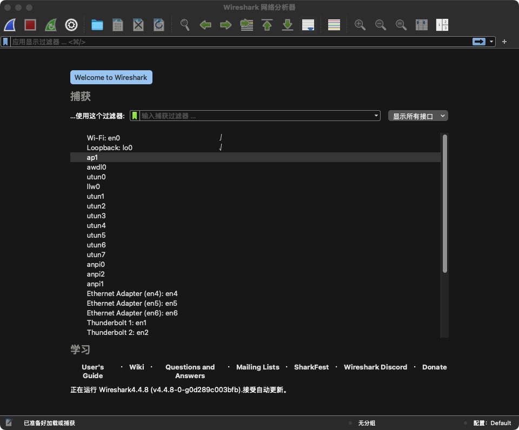Go to specified packet icon
Screen dimensions: 519x430
coord(247,25)
